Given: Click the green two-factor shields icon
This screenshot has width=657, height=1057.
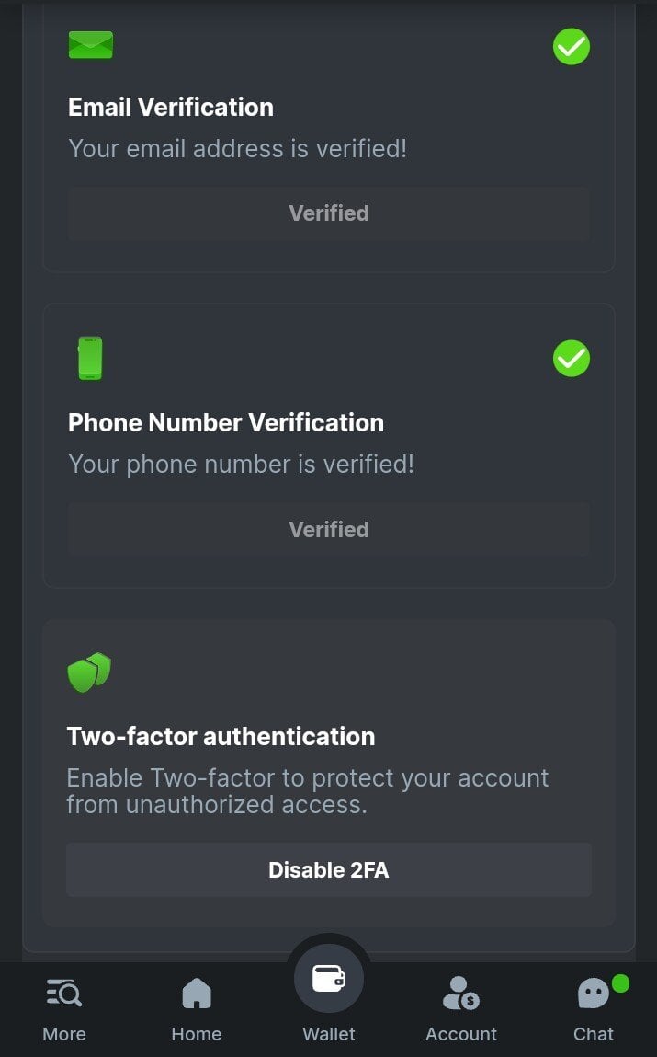Looking at the screenshot, I should click(89, 672).
